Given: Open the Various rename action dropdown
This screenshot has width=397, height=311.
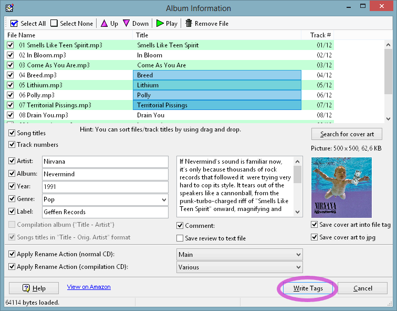Looking at the screenshot, I should 239,267.
